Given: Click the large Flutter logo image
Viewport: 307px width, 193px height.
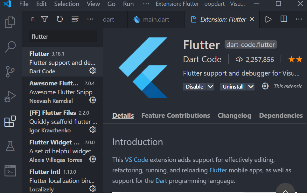Looking at the screenshot, I should (x=143, y=67).
